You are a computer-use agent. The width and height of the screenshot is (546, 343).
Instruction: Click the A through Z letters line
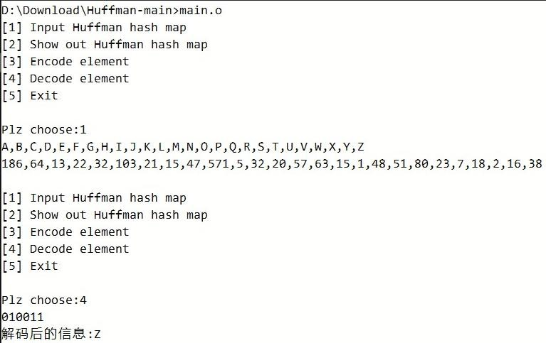point(183,147)
